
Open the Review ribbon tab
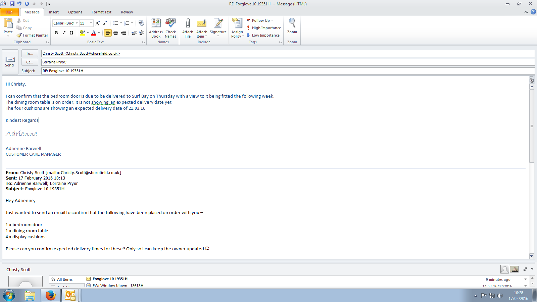pyautogui.click(x=127, y=12)
